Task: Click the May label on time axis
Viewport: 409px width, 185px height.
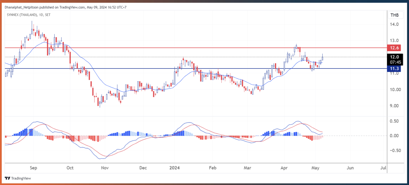Action: (316, 168)
